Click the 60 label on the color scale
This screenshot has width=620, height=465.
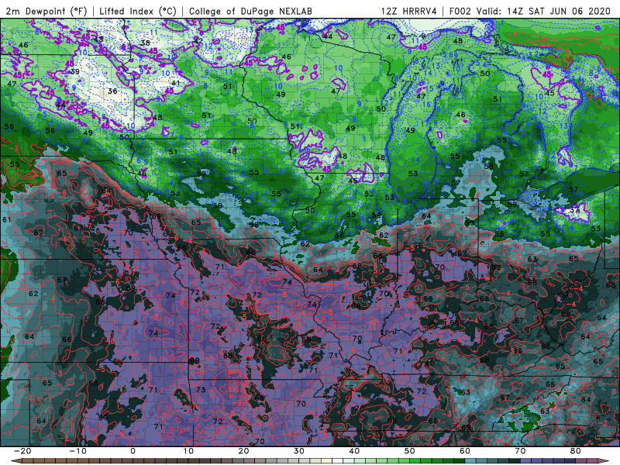(465, 451)
